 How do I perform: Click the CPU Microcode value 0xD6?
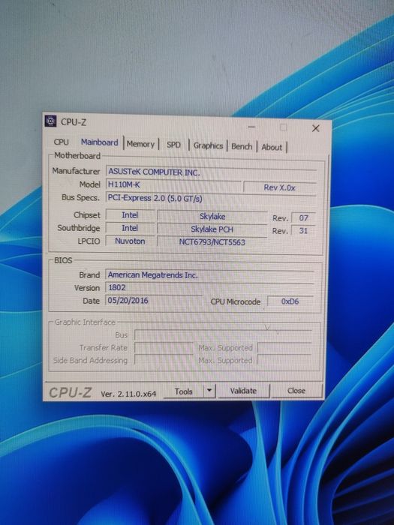click(x=290, y=301)
